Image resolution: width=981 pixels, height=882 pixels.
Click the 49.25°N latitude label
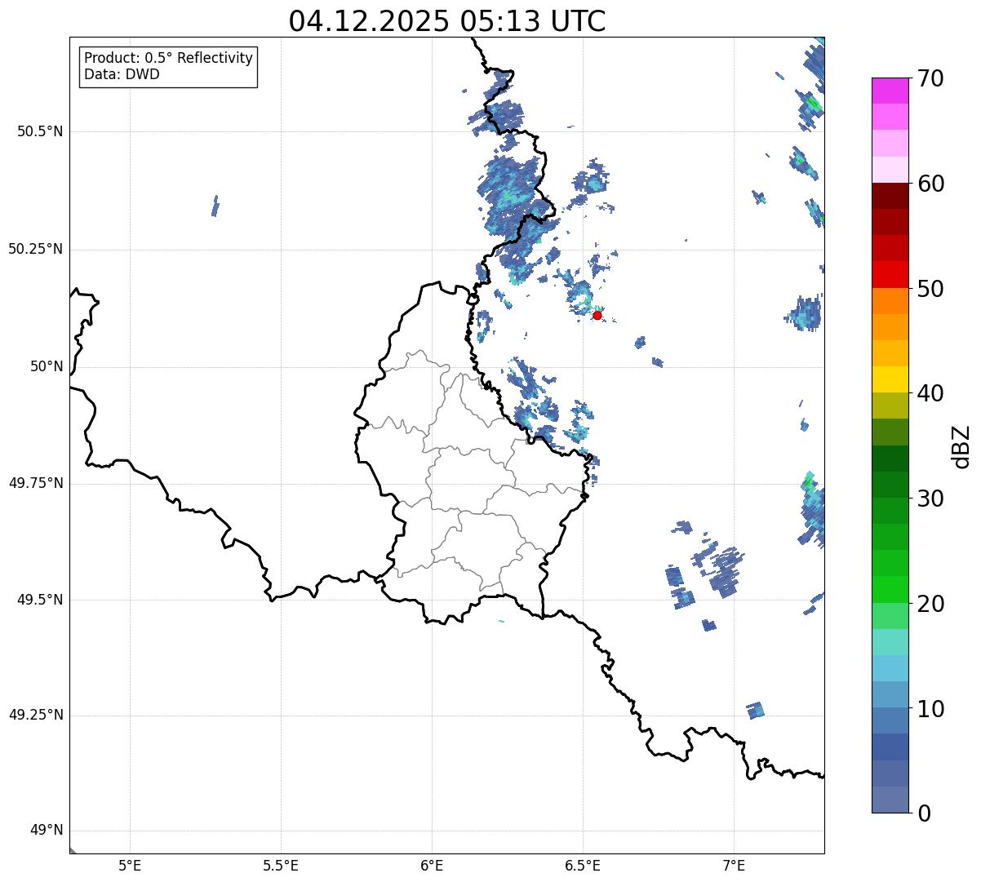click(x=36, y=715)
